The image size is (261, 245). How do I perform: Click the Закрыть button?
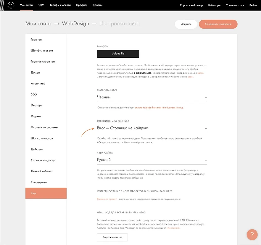[x=186, y=24]
